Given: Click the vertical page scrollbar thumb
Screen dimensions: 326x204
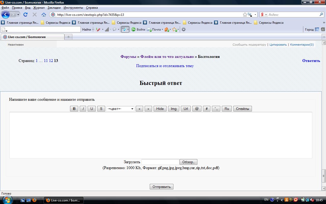Looking at the screenshot, I should pyautogui.click(x=324, y=176).
